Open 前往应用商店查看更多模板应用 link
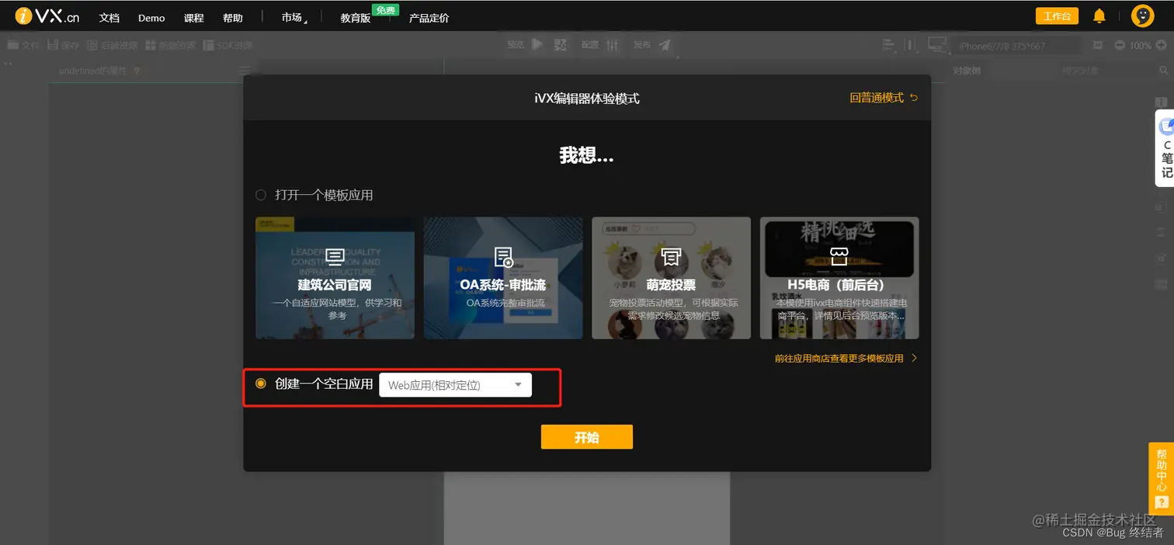Viewport: 1174px width, 545px height. (x=846, y=359)
